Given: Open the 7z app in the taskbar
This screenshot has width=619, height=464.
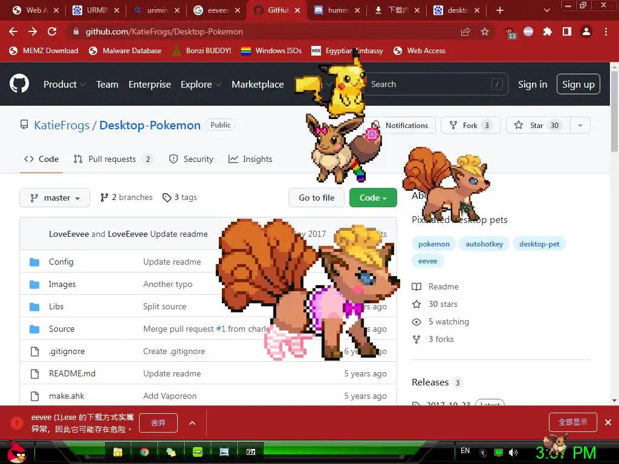Looking at the screenshot, I should [251, 452].
